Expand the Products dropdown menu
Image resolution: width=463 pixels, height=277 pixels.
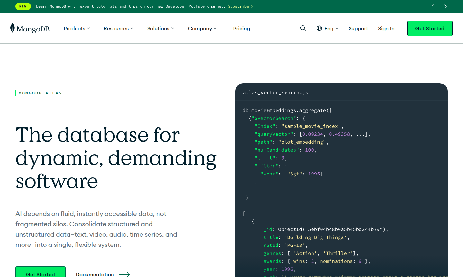[x=77, y=28]
